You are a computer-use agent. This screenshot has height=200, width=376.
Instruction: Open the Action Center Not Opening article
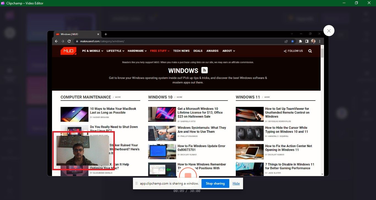point(288,148)
